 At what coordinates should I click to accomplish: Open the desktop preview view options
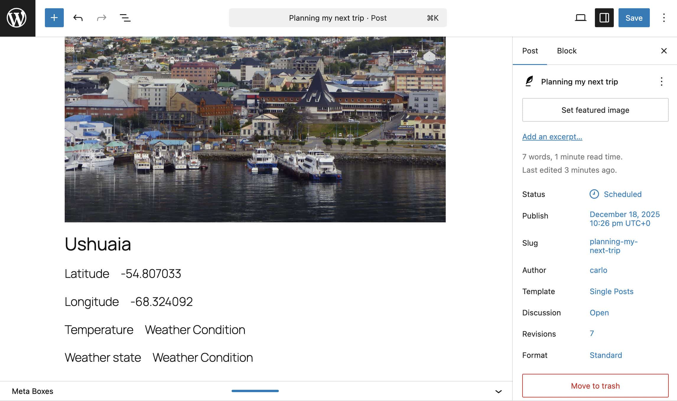(580, 18)
